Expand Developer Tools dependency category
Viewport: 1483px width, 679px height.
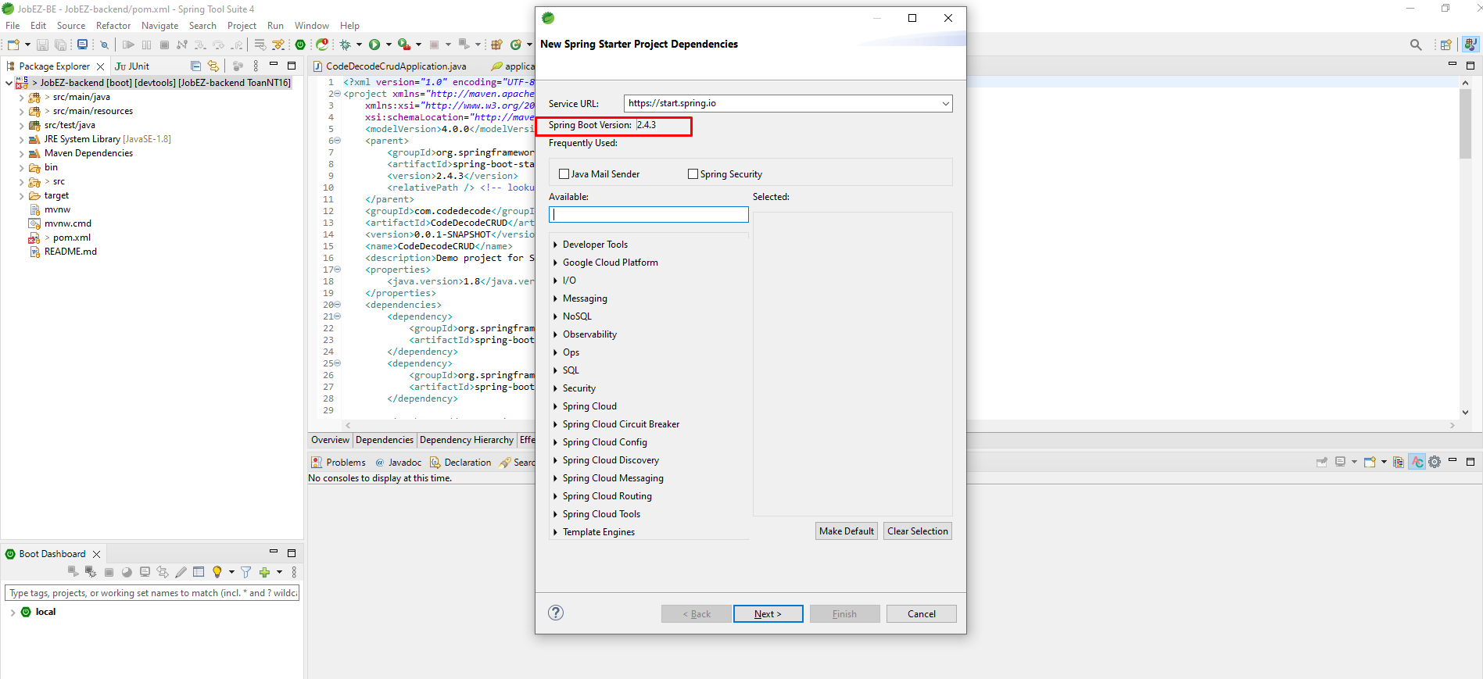(555, 245)
